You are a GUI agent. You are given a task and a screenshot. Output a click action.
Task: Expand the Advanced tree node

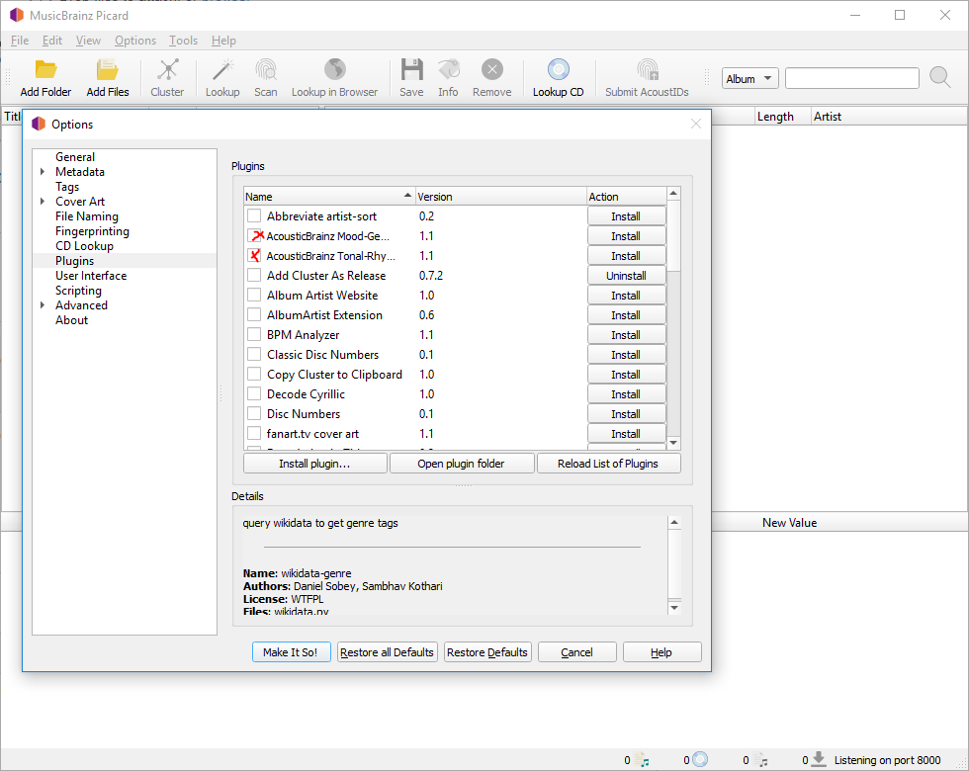click(x=43, y=305)
